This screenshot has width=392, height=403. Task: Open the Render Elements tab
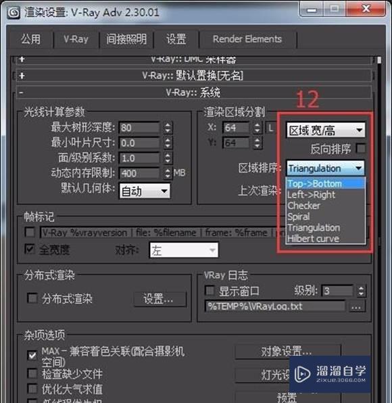coord(247,39)
